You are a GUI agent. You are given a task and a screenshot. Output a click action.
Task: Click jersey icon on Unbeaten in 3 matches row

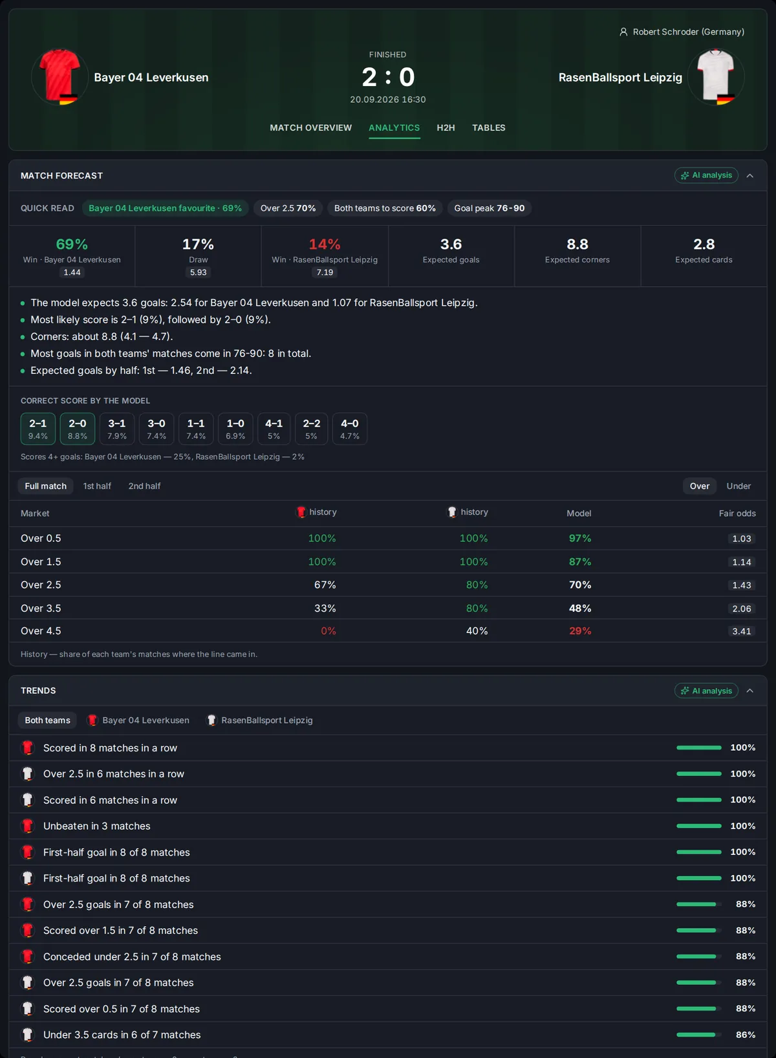click(28, 826)
